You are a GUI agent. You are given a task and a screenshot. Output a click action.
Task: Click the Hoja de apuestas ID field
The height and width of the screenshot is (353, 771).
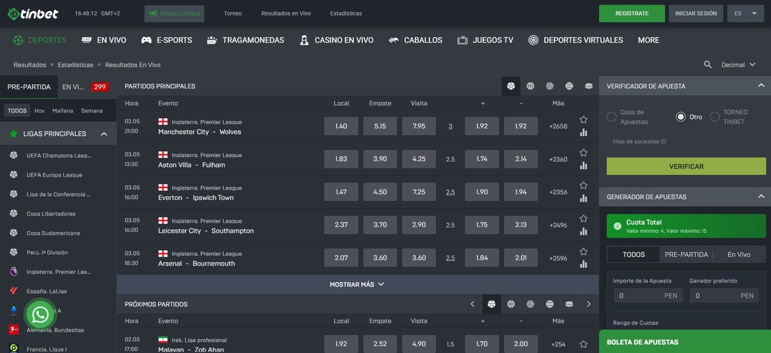[686, 142]
